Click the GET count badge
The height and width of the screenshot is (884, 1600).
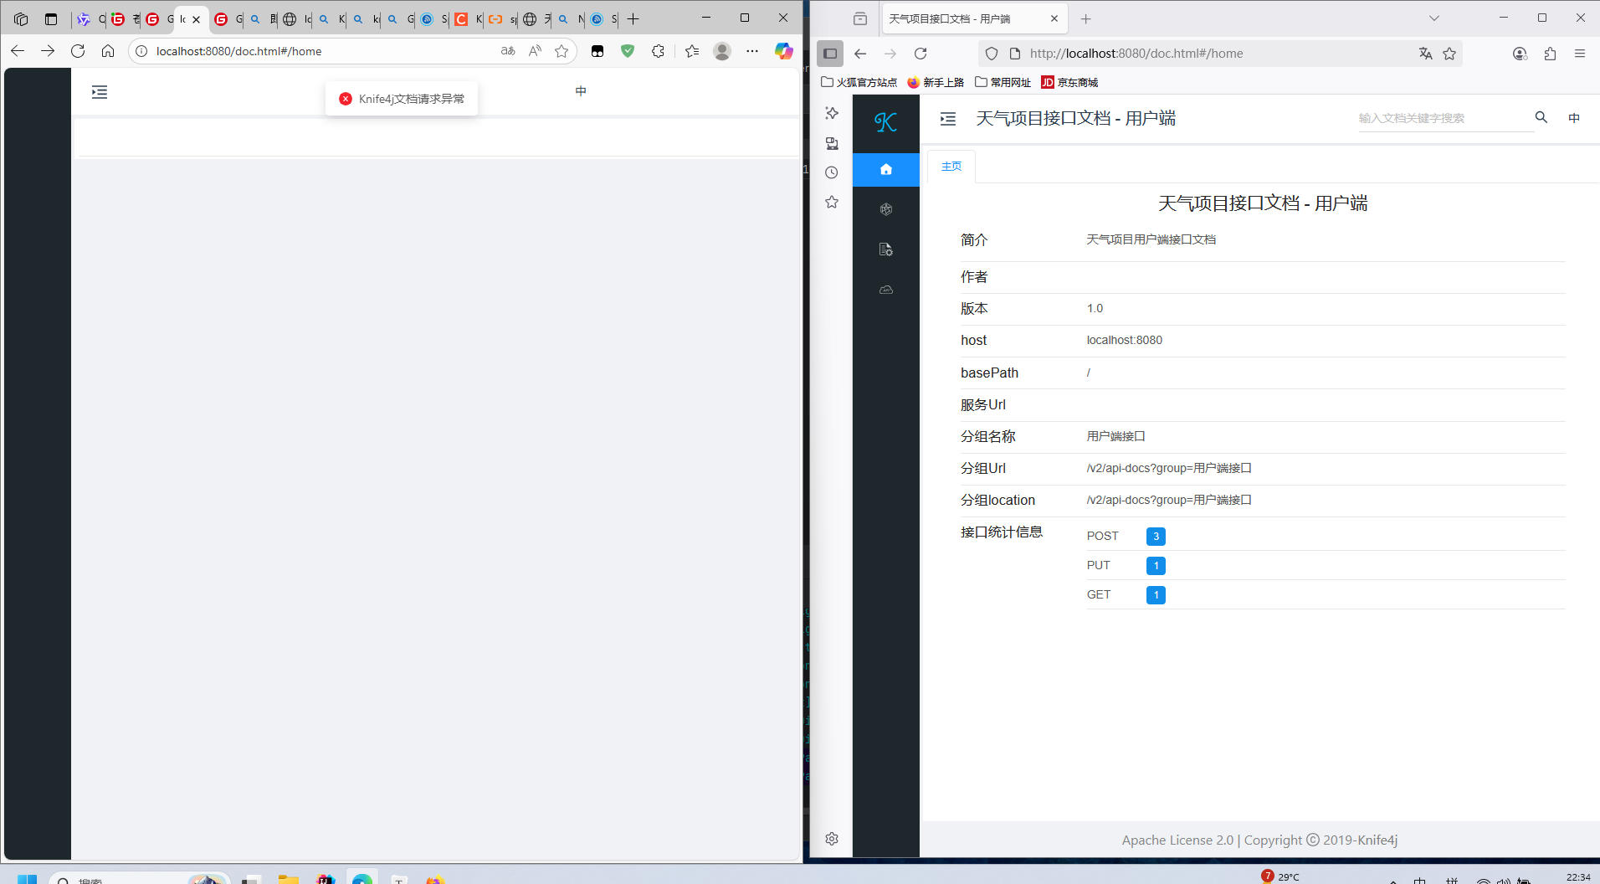[1156, 595]
